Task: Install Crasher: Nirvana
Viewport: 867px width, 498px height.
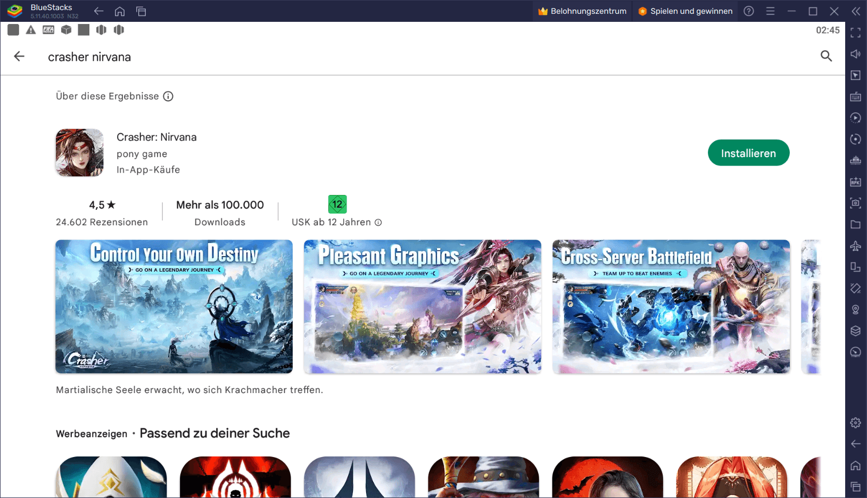Action: click(748, 153)
